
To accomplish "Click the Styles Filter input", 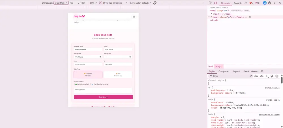I will [231, 76].
